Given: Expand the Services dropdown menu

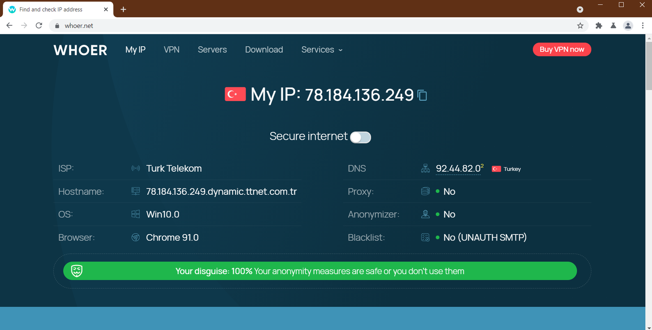Looking at the screenshot, I should pos(322,50).
